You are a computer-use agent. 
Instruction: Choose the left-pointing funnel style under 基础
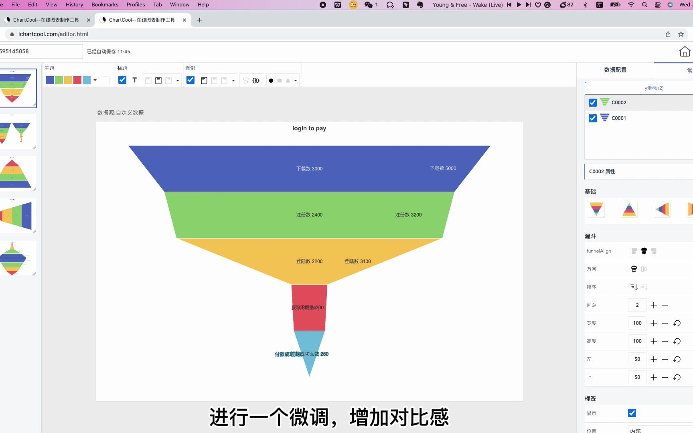pos(662,209)
